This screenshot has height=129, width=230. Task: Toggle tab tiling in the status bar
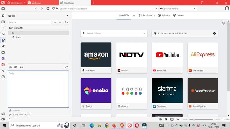(x=172, y=119)
